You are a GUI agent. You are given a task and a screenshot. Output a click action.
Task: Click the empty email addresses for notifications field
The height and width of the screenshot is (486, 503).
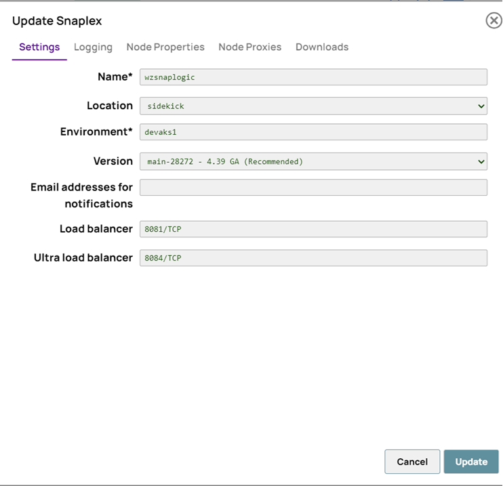pyautogui.click(x=313, y=187)
